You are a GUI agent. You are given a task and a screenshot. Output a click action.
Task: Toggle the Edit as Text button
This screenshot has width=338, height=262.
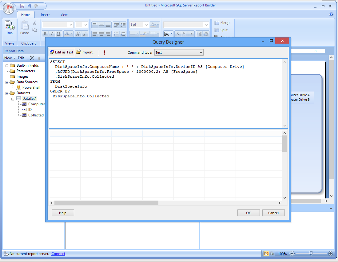pyautogui.click(x=62, y=52)
